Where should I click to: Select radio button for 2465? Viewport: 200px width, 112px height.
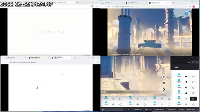[193, 105]
